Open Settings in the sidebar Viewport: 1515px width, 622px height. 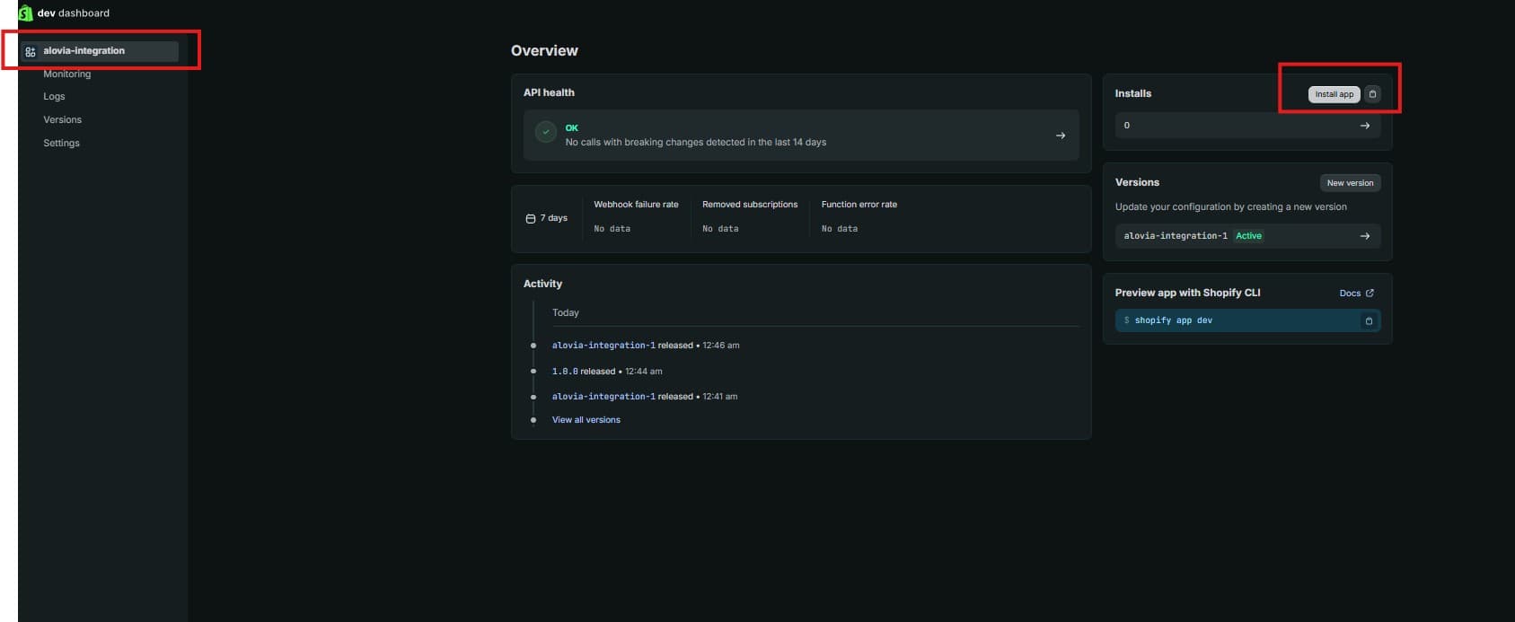coord(61,143)
